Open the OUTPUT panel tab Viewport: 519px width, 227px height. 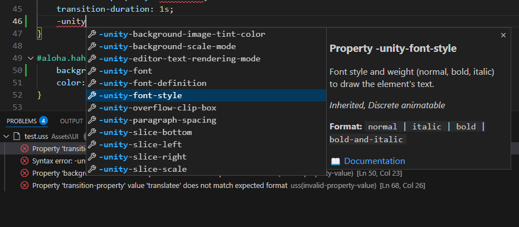pyautogui.click(x=71, y=121)
